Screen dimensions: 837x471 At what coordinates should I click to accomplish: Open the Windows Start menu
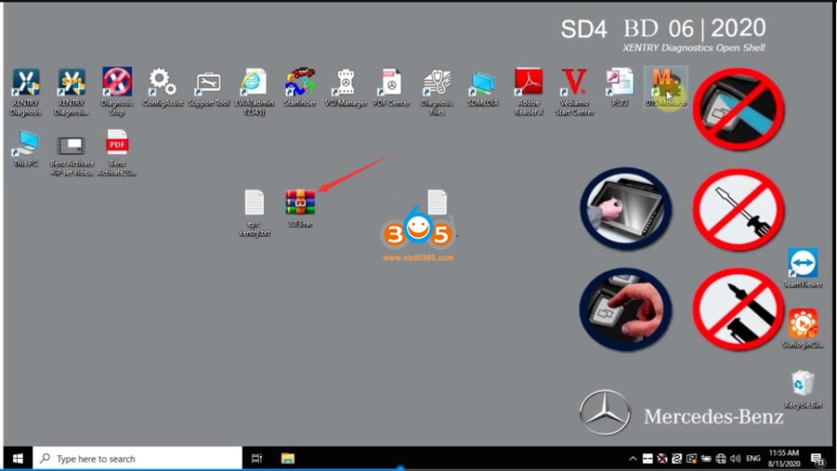18,458
